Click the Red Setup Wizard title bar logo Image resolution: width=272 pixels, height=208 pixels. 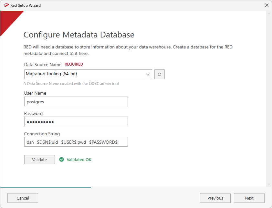click(6, 5)
